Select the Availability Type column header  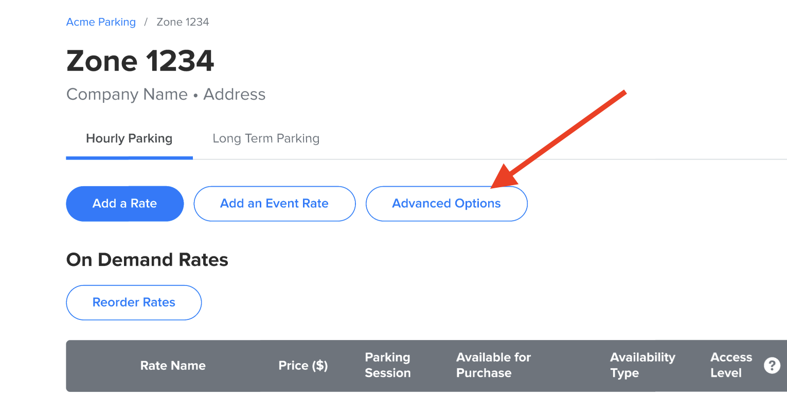(x=642, y=365)
